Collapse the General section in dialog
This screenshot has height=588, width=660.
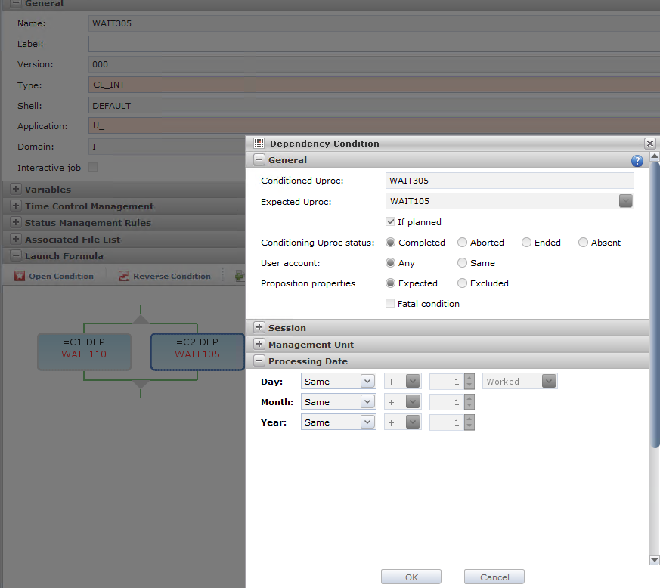[x=259, y=160]
